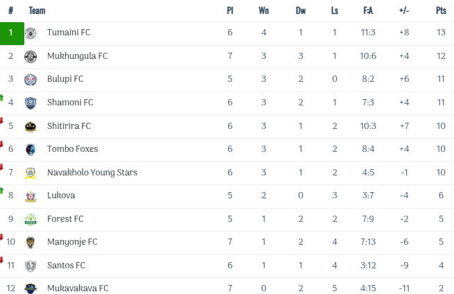Viewport: 454px width, 294px height.
Task: Click the F:A goals column header
Action: (x=368, y=10)
